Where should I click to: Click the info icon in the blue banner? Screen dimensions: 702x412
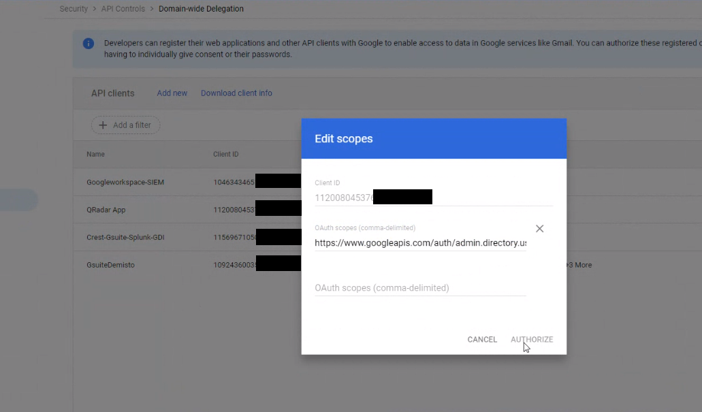point(89,44)
